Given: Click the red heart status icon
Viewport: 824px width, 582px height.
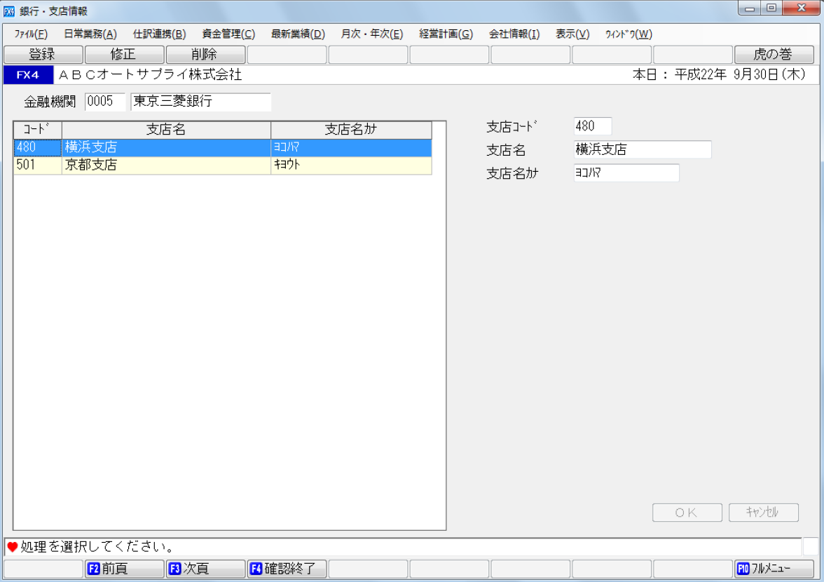Looking at the screenshot, I should 12,547.
